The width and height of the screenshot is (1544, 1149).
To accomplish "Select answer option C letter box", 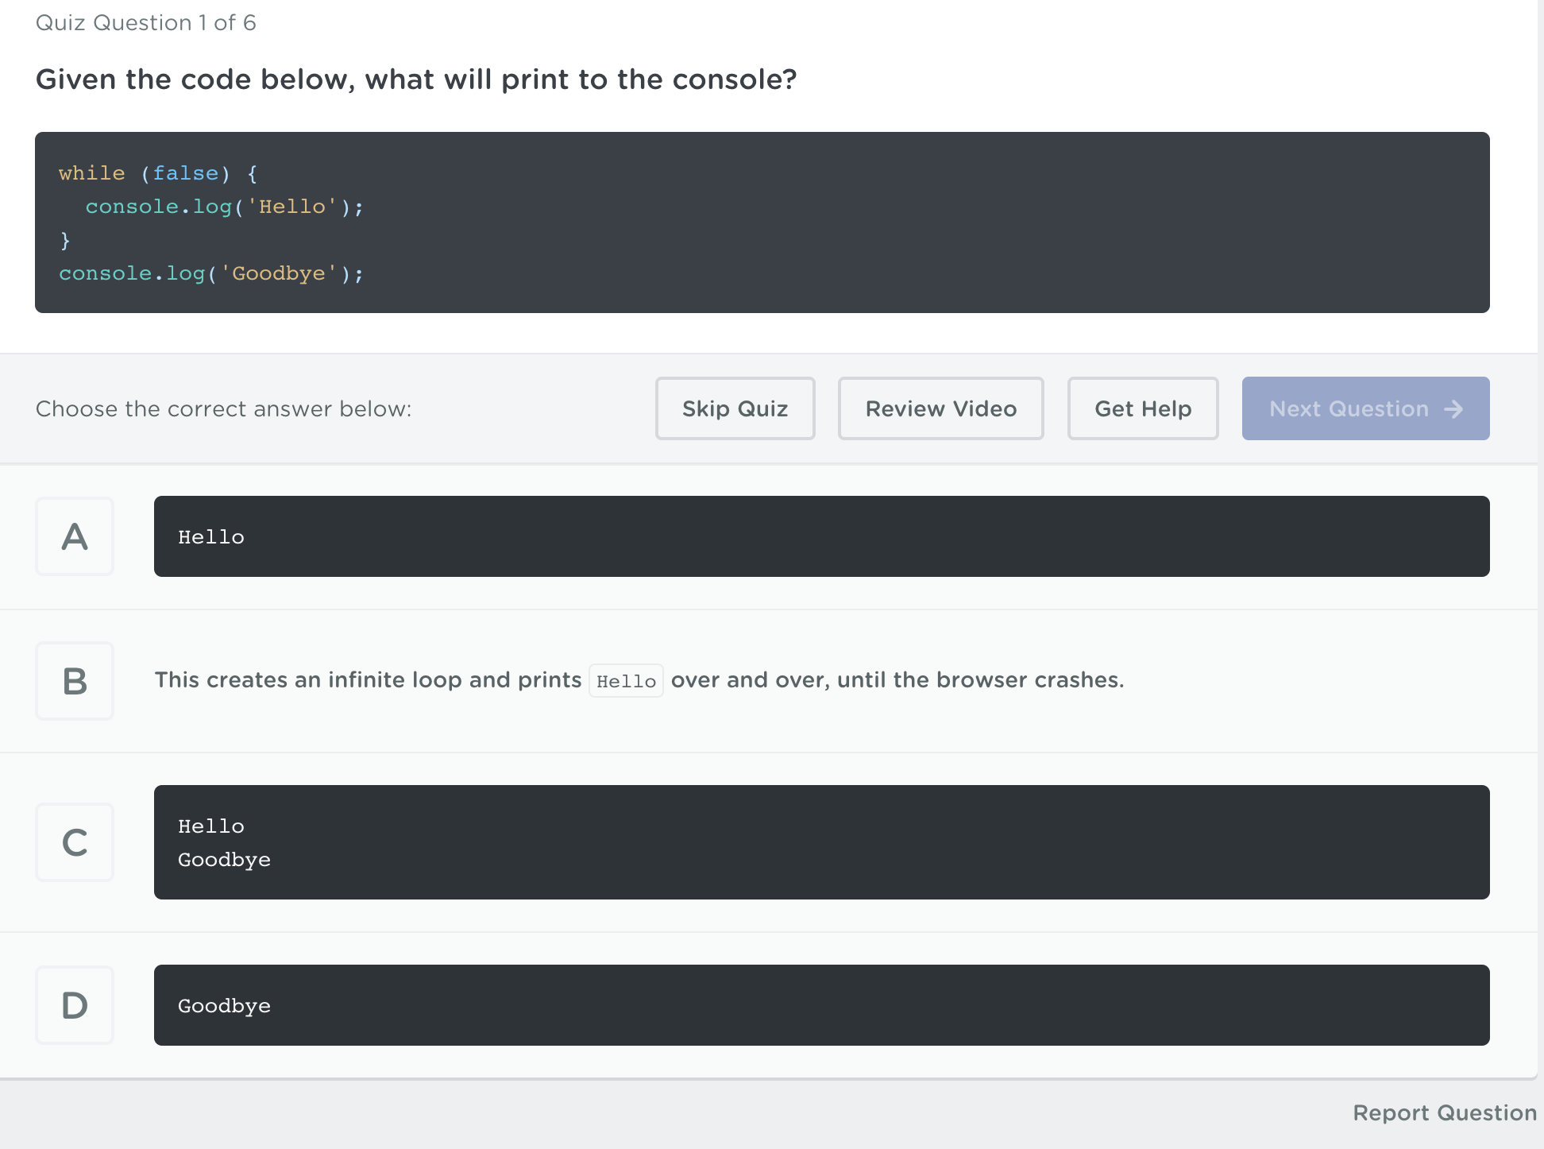I will click(x=75, y=842).
